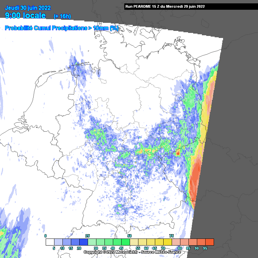
Task: Pick the darkest blue legend swatch
Action: coord(83,242)
